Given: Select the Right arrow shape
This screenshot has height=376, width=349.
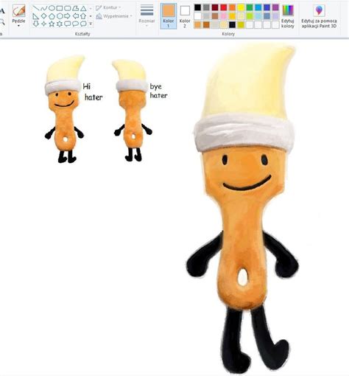Looking at the screenshot, I should coord(67,16).
